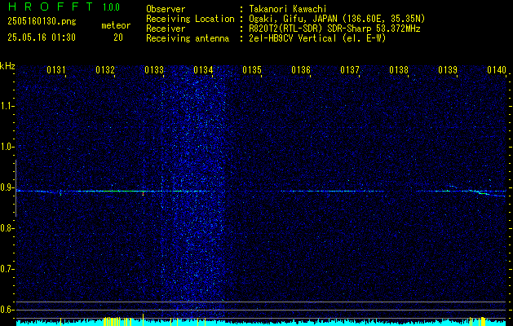Screen dimensions: 513x326
Task: Click time marker 0138
Action: coord(399,69)
